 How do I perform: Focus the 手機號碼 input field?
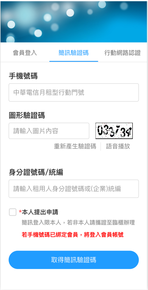(74, 93)
